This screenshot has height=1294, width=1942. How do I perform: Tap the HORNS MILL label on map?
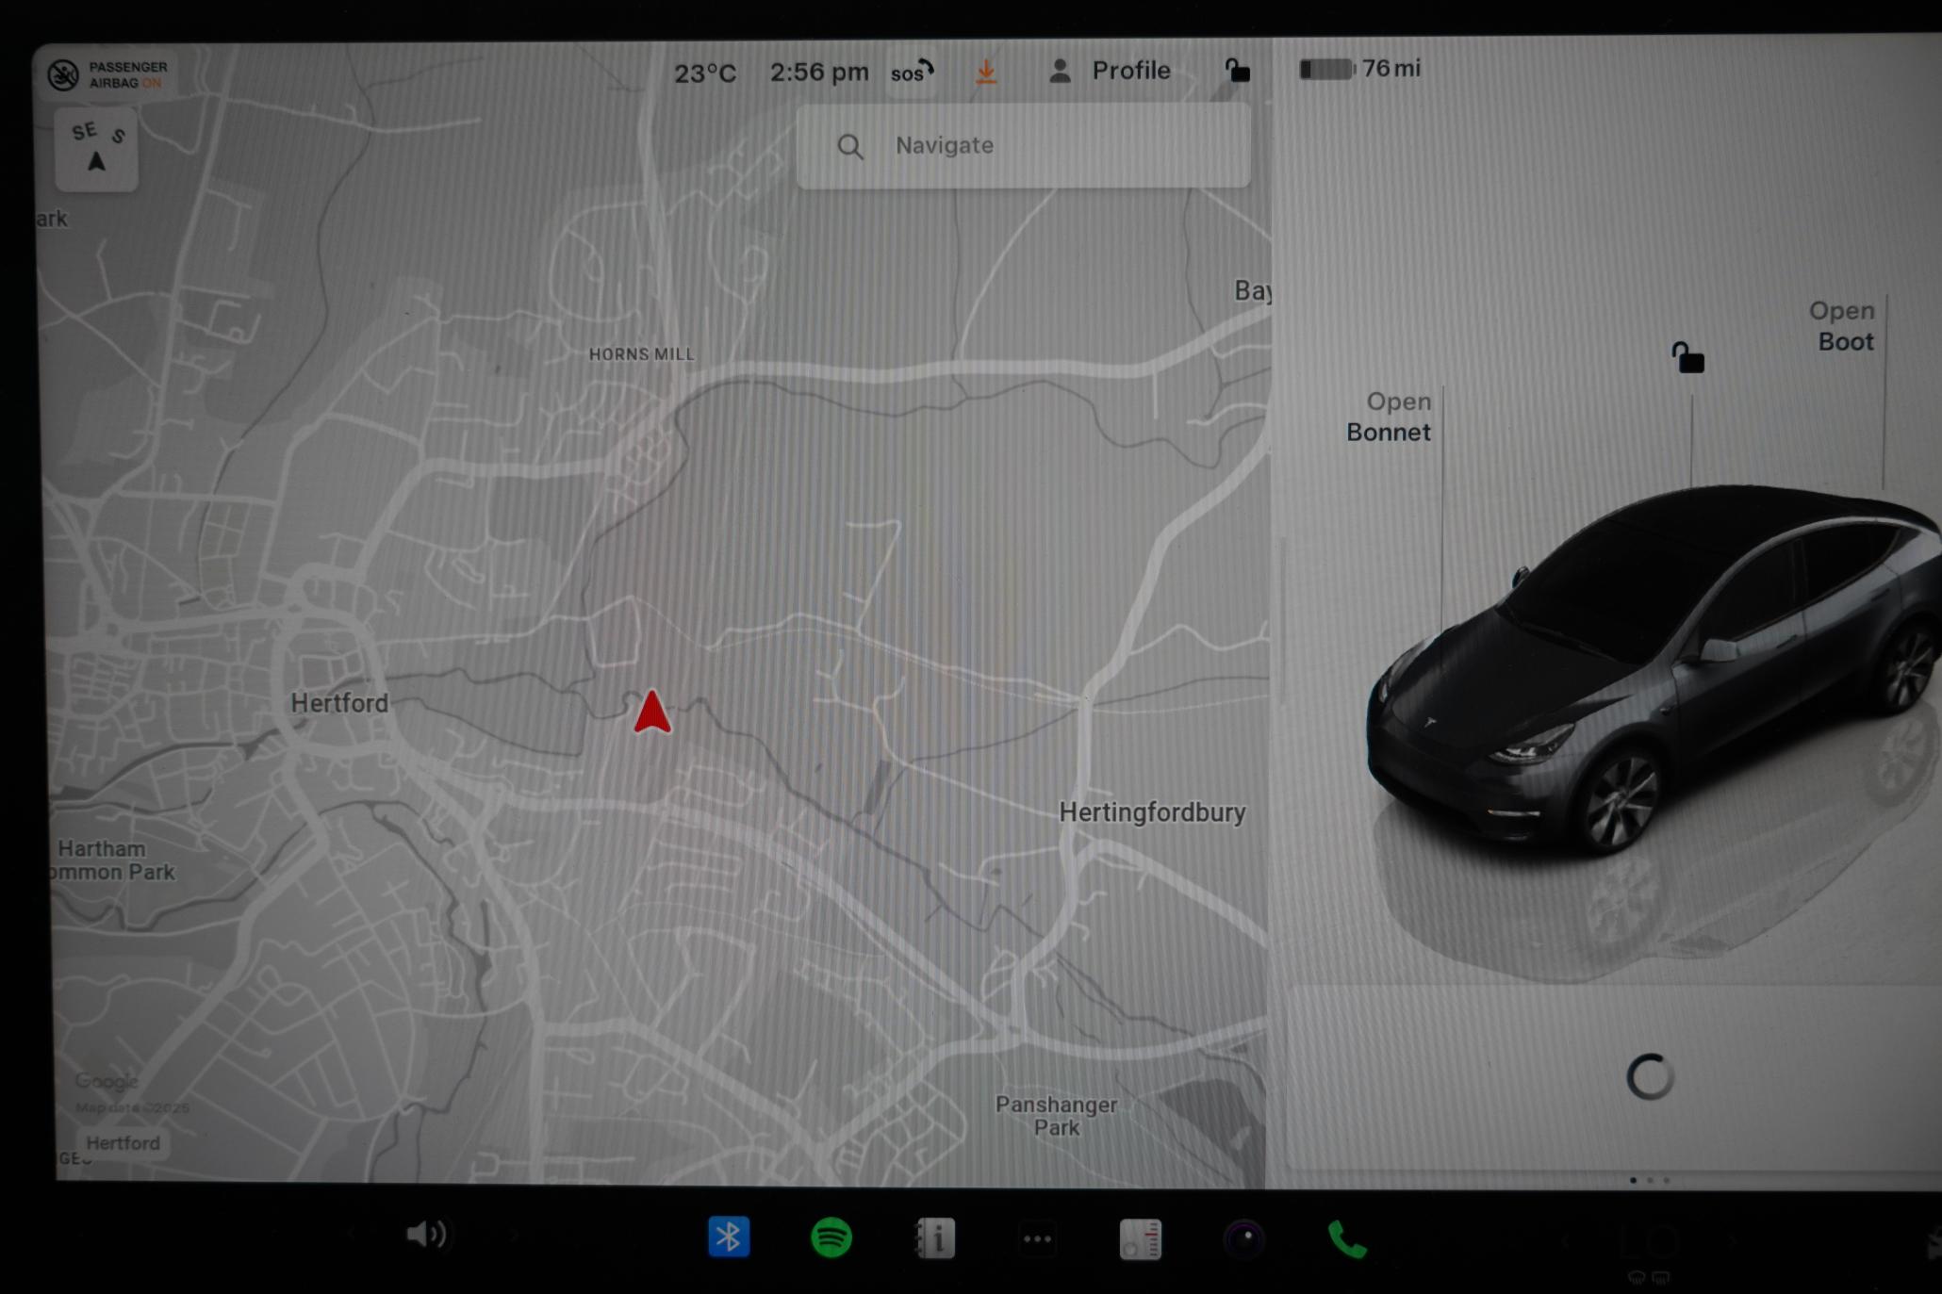pyautogui.click(x=641, y=354)
